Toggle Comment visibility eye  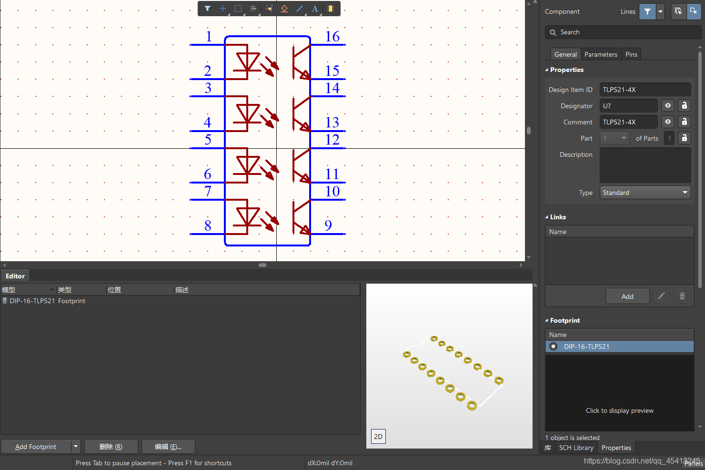pyautogui.click(x=668, y=122)
